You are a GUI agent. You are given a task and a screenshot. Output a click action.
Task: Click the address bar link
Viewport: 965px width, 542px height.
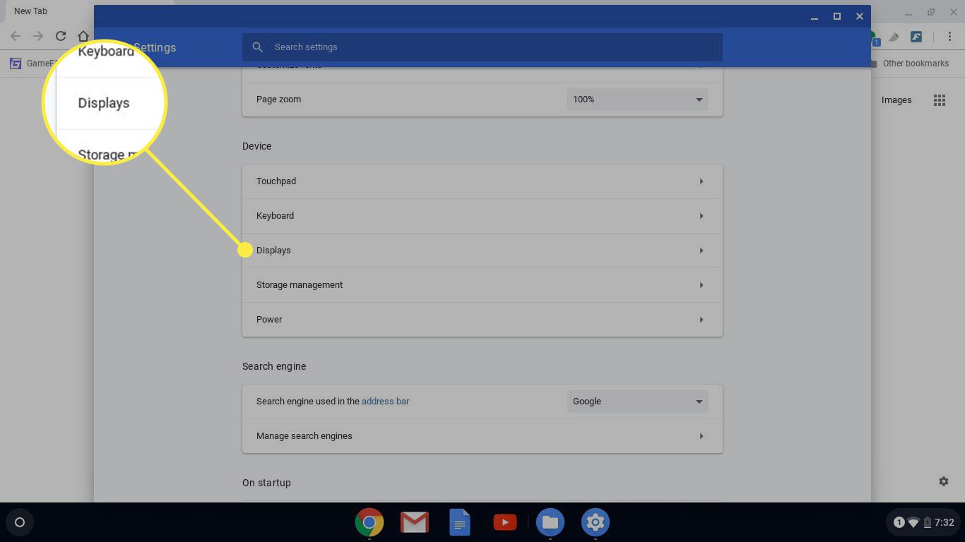(385, 401)
